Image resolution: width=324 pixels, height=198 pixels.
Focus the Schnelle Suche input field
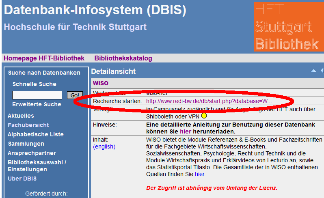click(37, 95)
